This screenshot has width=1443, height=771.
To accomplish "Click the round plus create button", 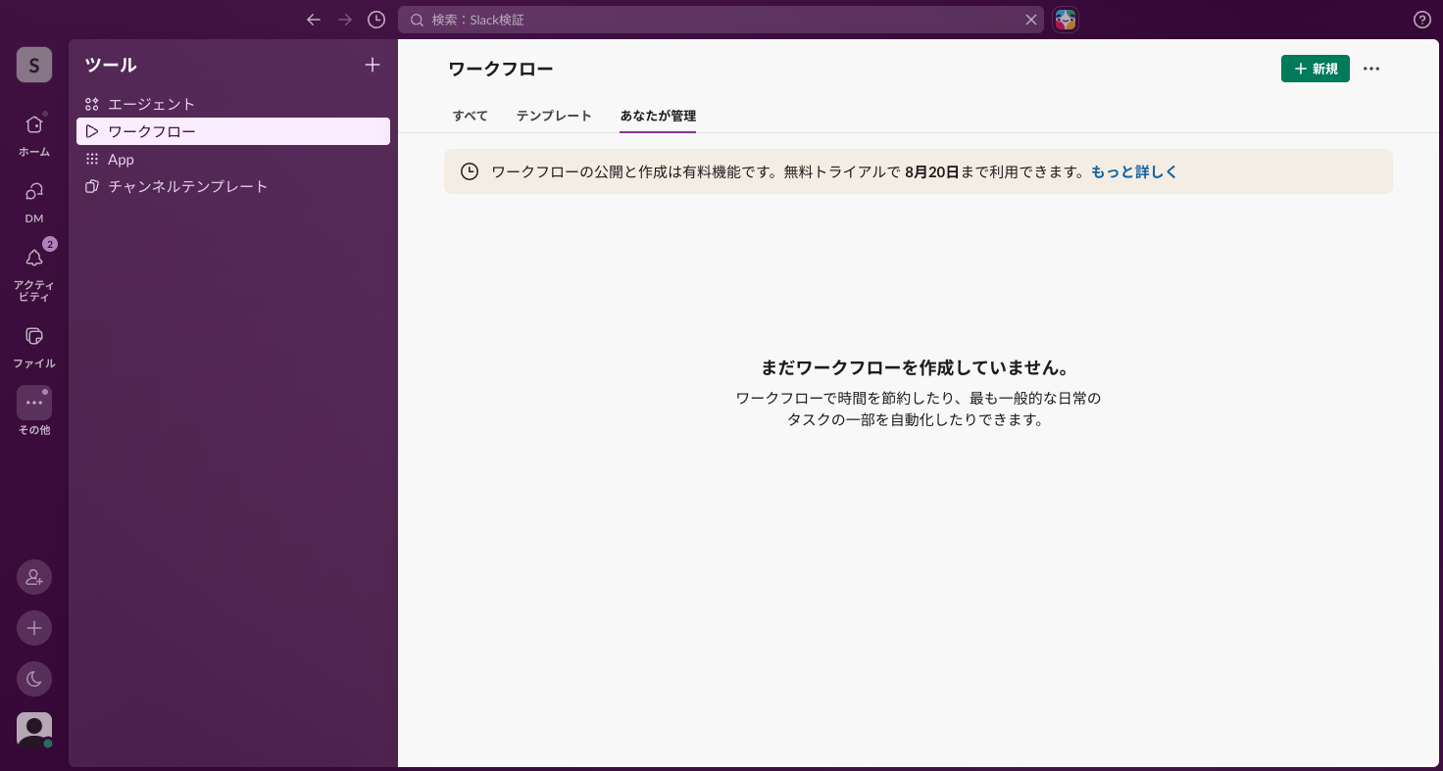I will [34, 628].
